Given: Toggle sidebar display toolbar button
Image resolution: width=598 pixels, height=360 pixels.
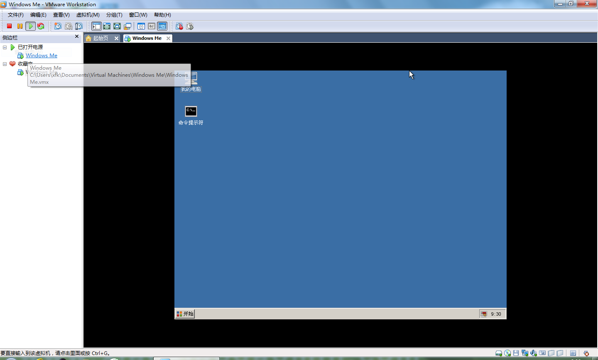Looking at the screenshot, I should pos(96,26).
